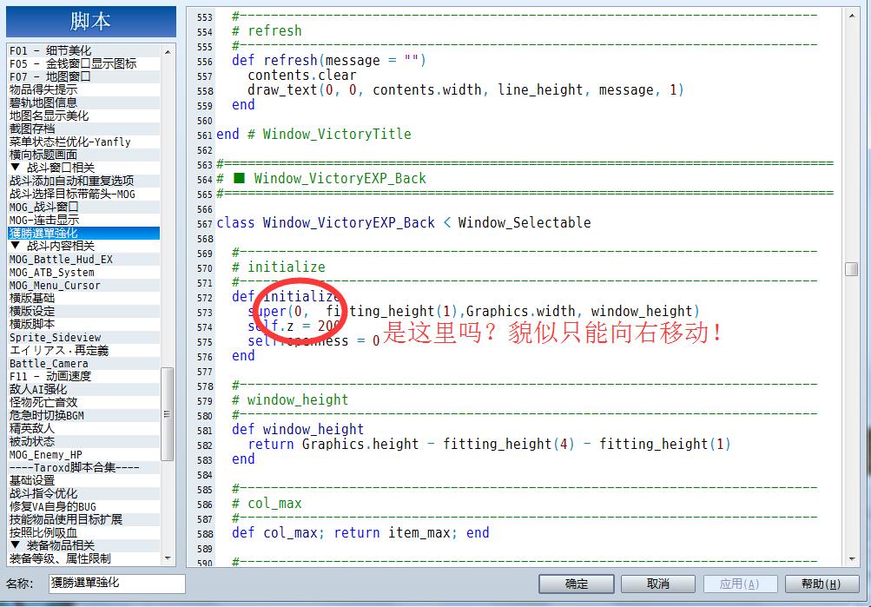The image size is (871, 607).
Task: Select the 战斗选择目标带箭头-MOG script
Action: coord(84,194)
